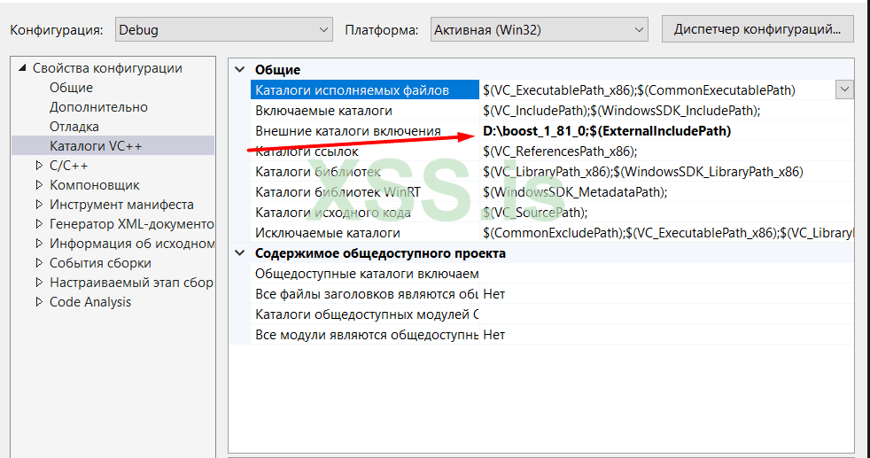Image resolution: width=870 pixels, height=458 pixels.
Task: Click the Диспетчер конфигураций button
Action: (x=757, y=29)
